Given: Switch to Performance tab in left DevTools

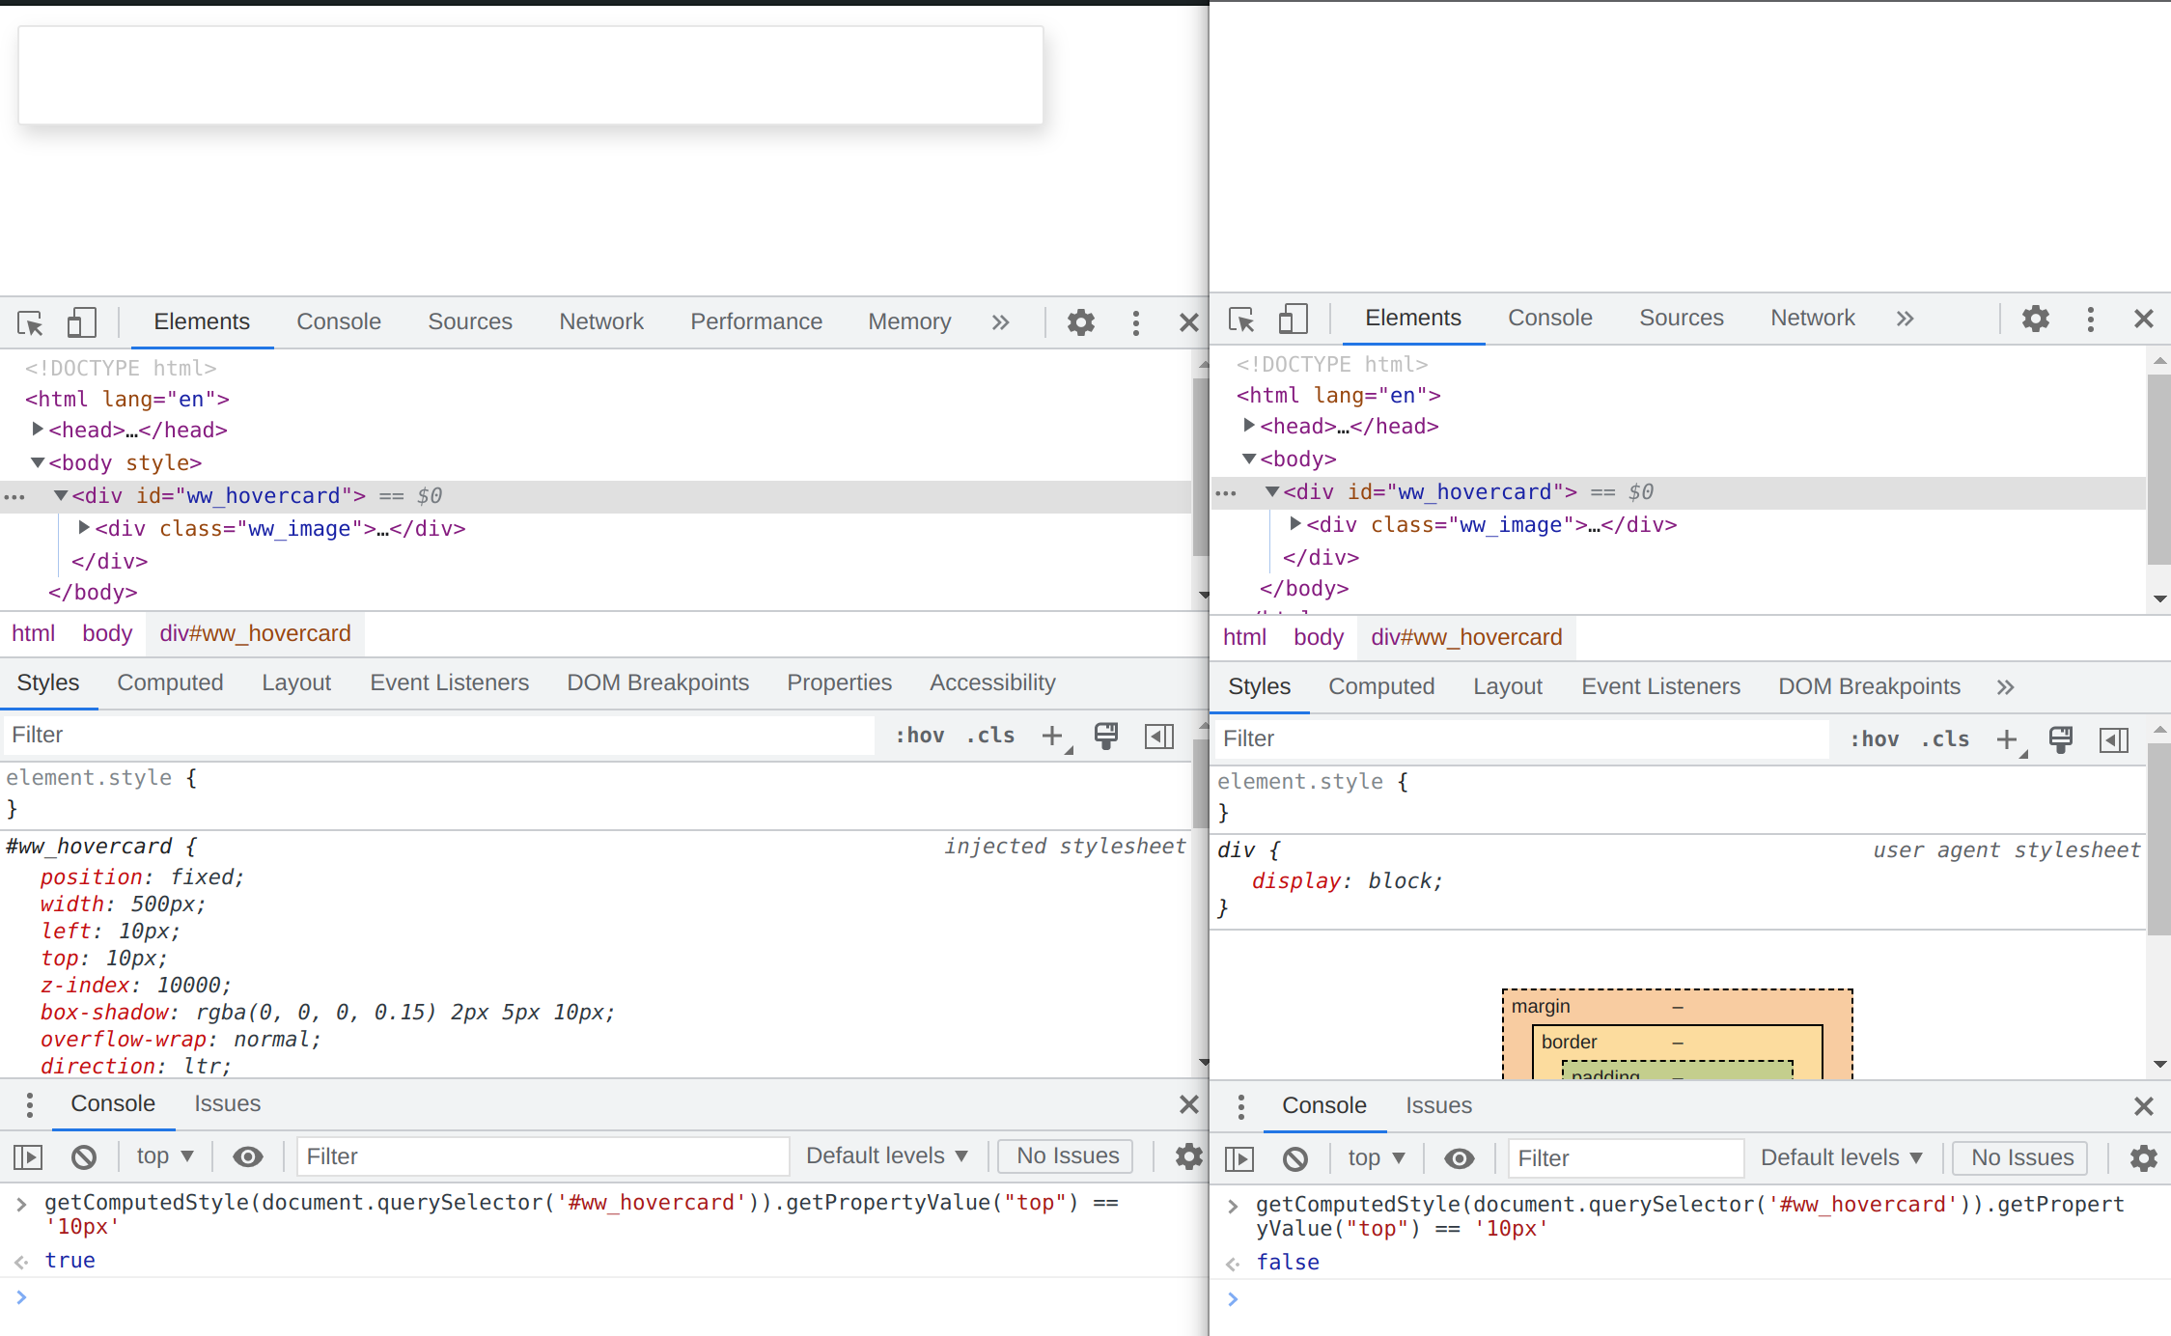Looking at the screenshot, I should (x=756, y=322).
